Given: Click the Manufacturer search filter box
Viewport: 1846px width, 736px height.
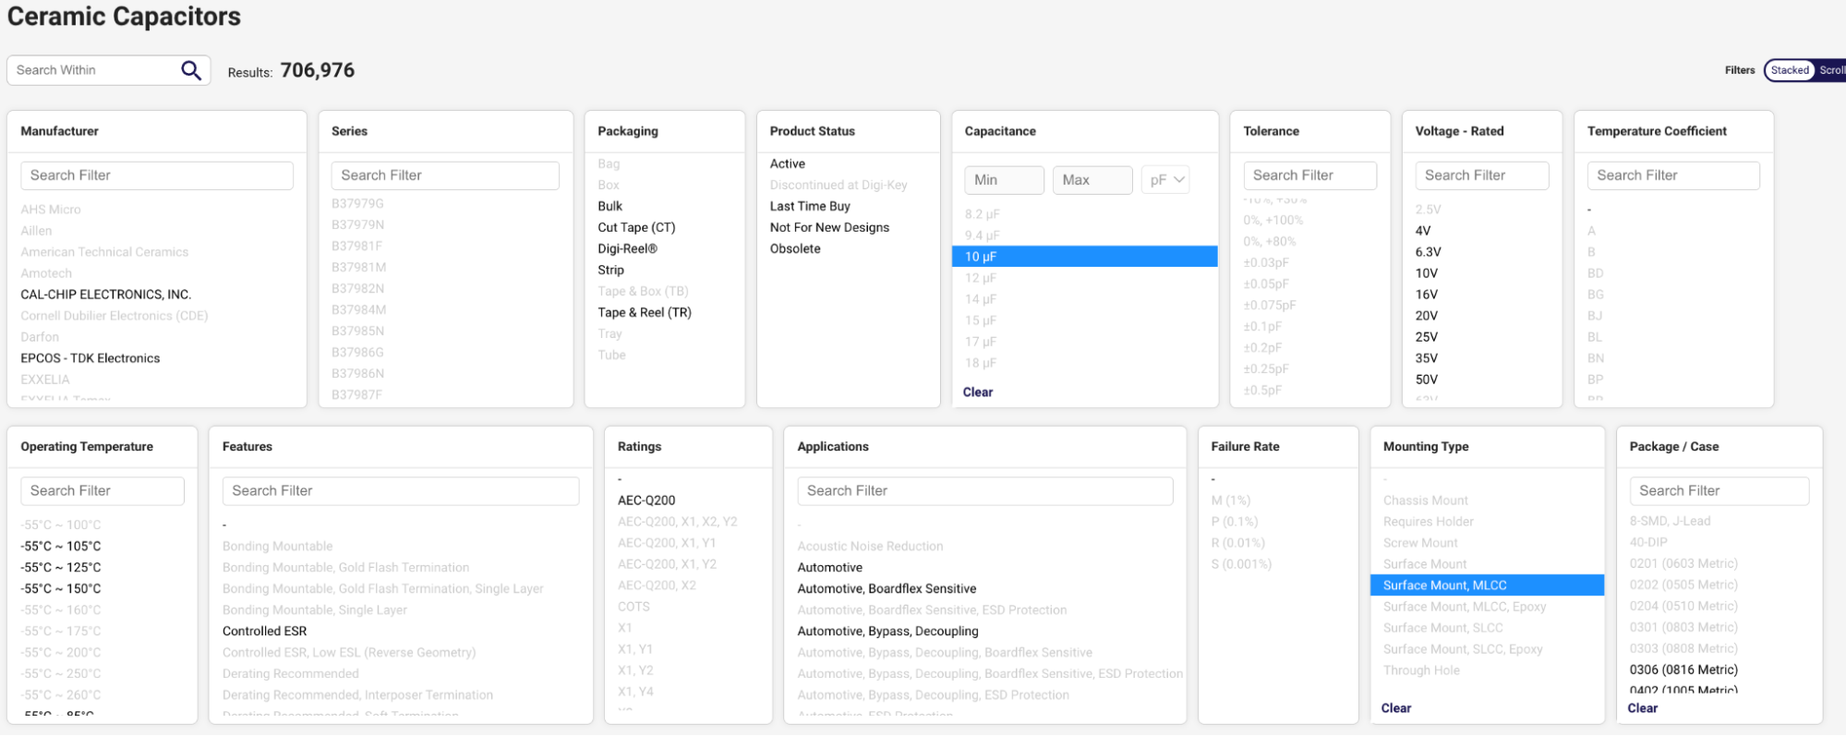Looking at the screenshot, I should click(x=157, y=175).
